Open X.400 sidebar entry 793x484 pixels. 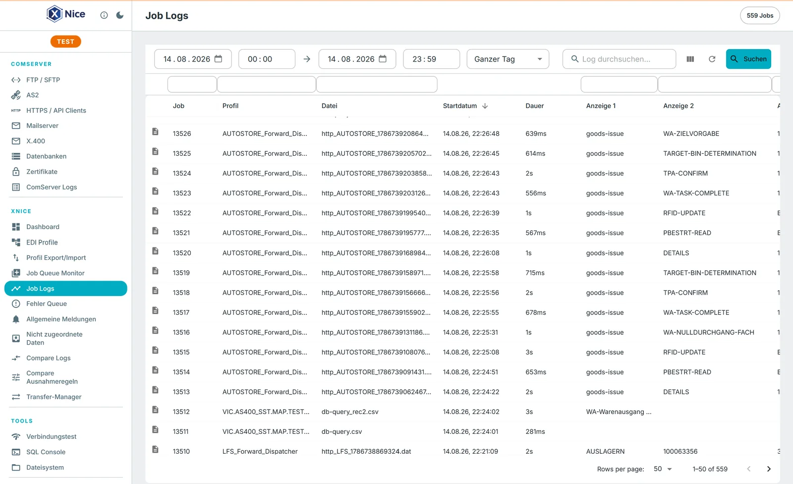65,141
